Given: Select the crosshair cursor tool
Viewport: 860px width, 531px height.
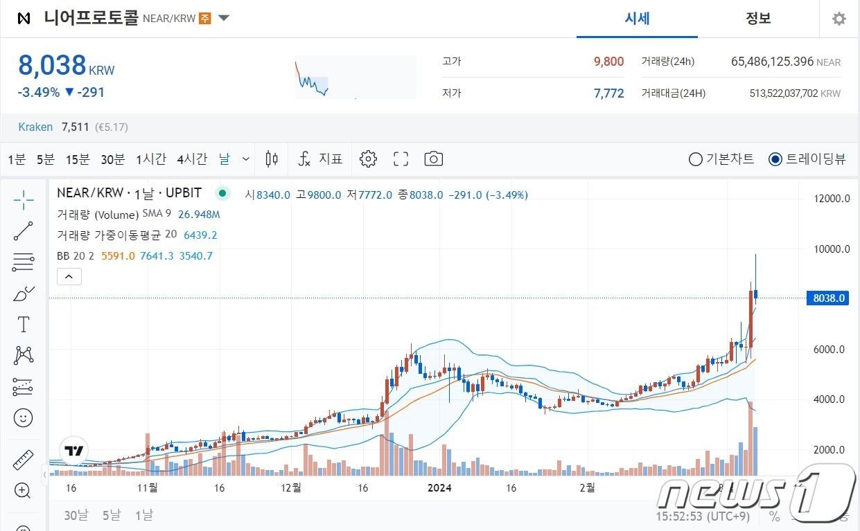Looking at the screenshot, I should pos(24,199).
